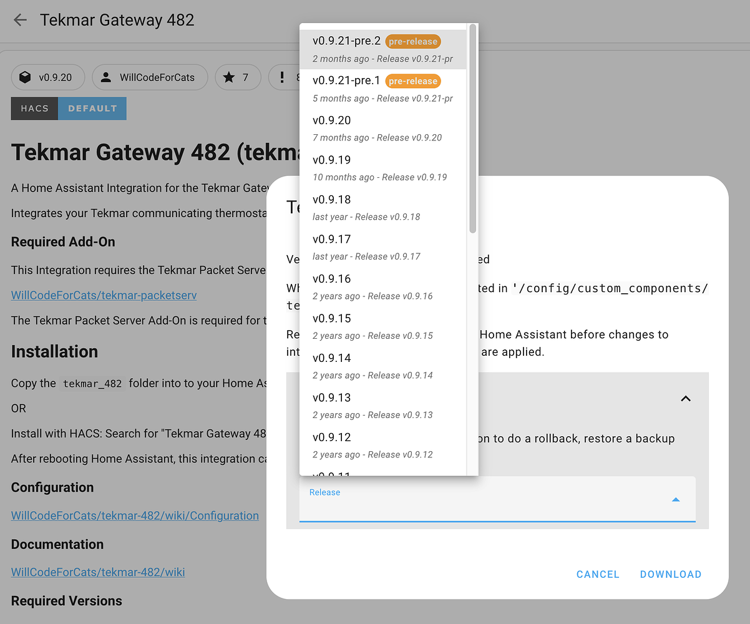Click the Installation heading
The height and width of the screenshot is (624, 750).
(x=54, y=351)
